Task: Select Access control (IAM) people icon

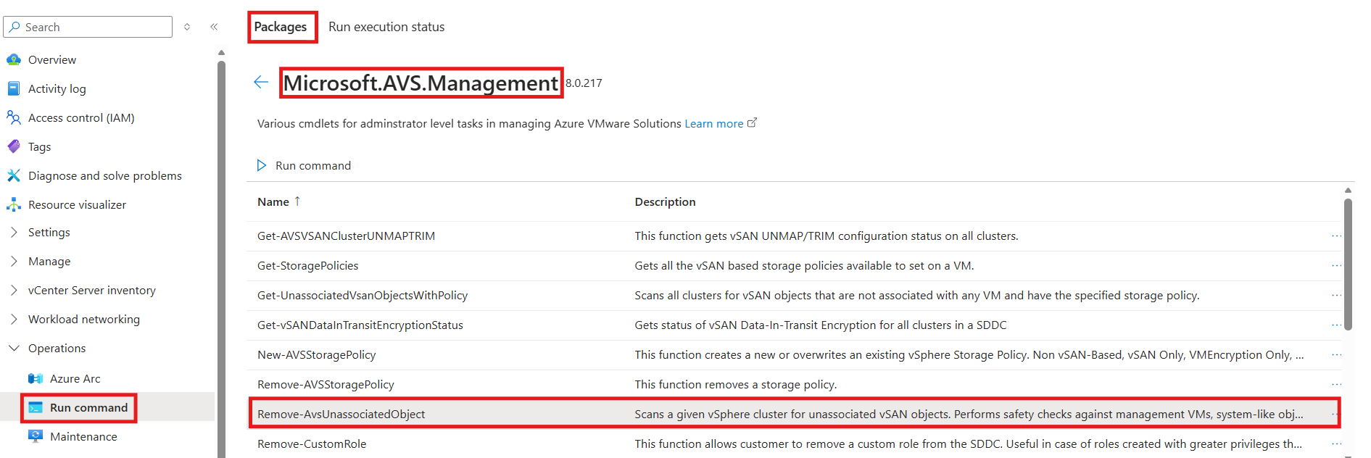Action: click(14, 117)
